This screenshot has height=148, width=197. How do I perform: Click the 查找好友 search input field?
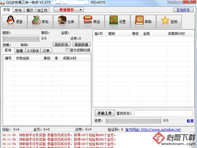(x=163, y=113)
